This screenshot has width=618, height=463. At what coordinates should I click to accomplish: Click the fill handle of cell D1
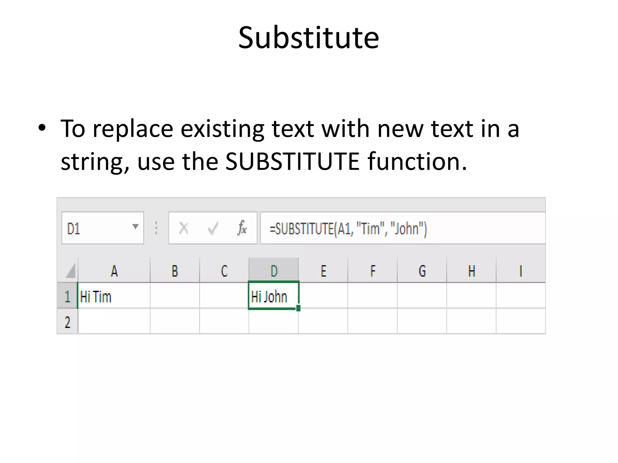point(298,308)
